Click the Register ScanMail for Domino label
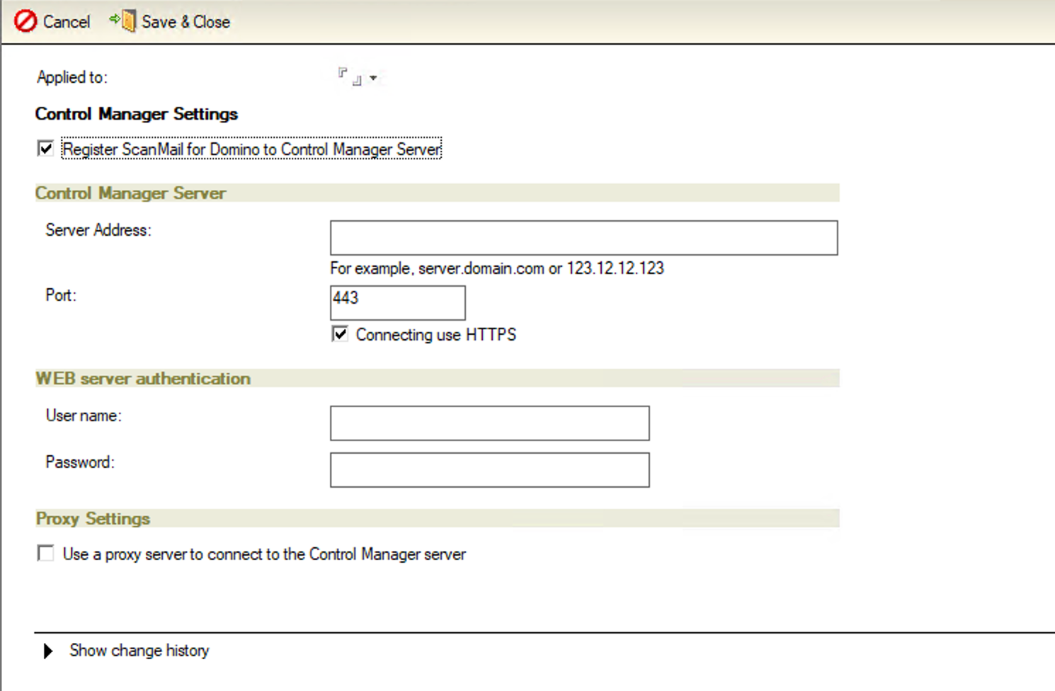1055x691 pixels. point(251,149)
